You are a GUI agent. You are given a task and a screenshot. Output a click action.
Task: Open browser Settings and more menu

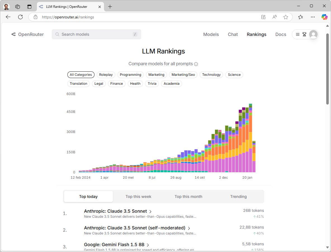point(313,17)
